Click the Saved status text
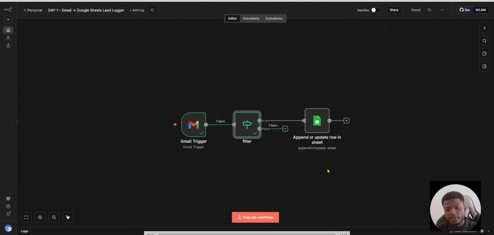 pyautogui.click(x=416, y=10)
